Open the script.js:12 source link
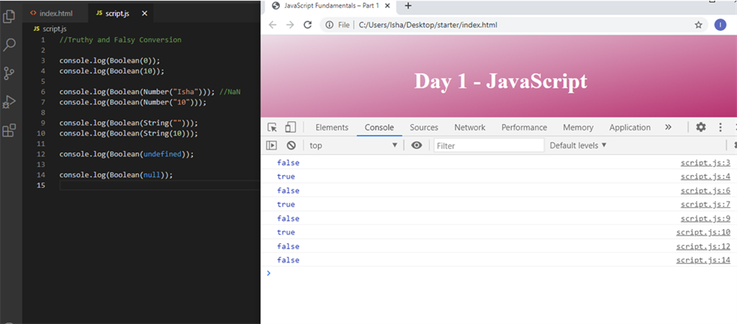Image resolution: width=737 pixels, height=324 pixels. 704,246
